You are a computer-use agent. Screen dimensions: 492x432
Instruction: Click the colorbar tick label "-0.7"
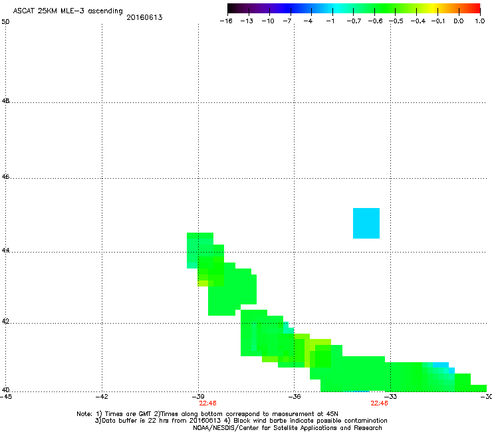[x=354, y=21]
